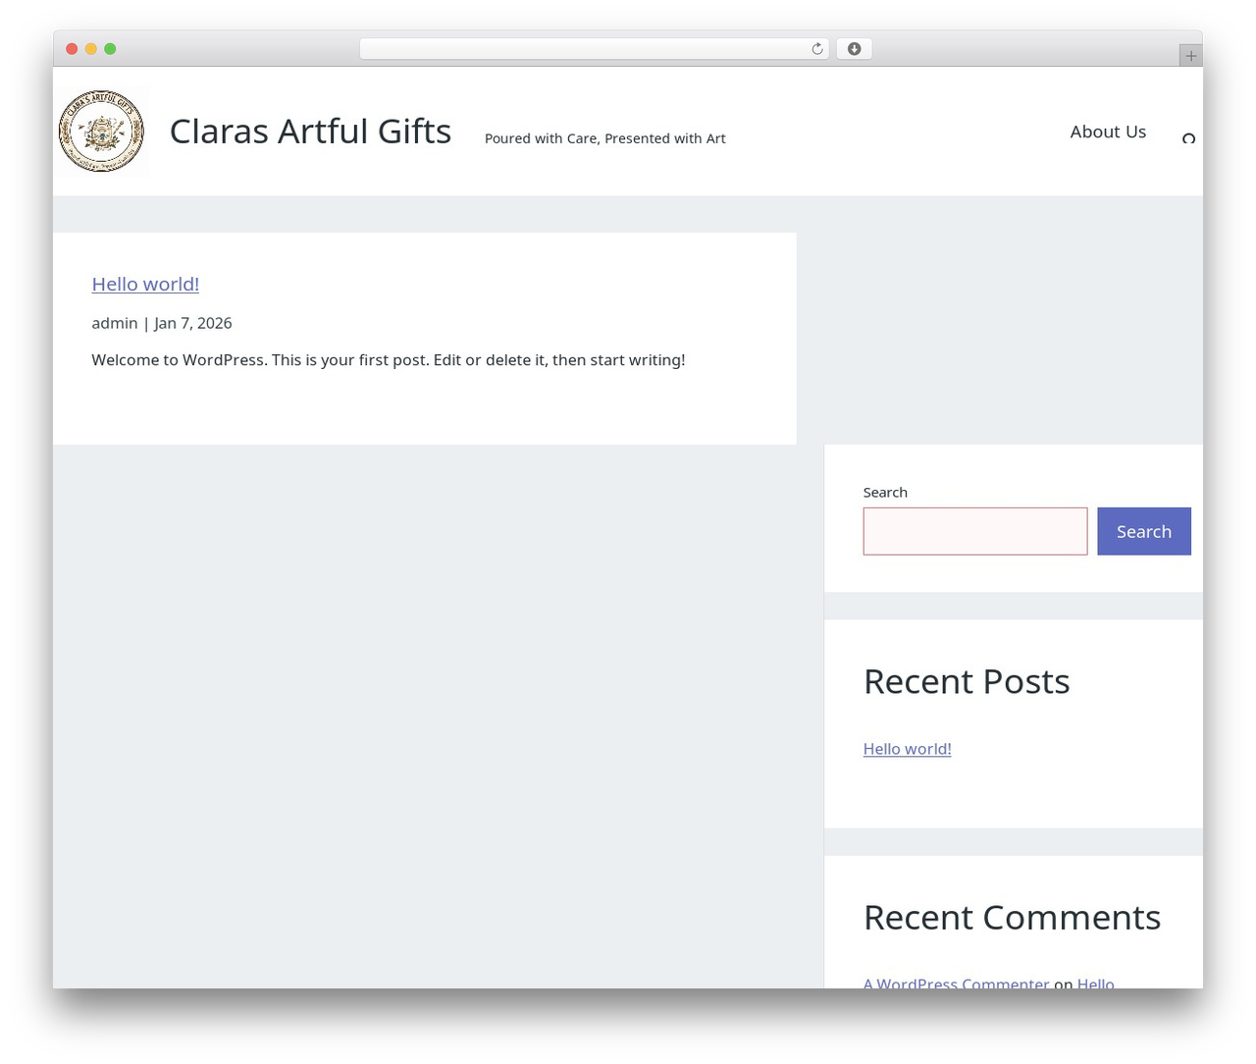The height and width of the screenshot is (1064, 1256).
Task: Open a new tab with the plus button
Action: (x=1190, y=56)
